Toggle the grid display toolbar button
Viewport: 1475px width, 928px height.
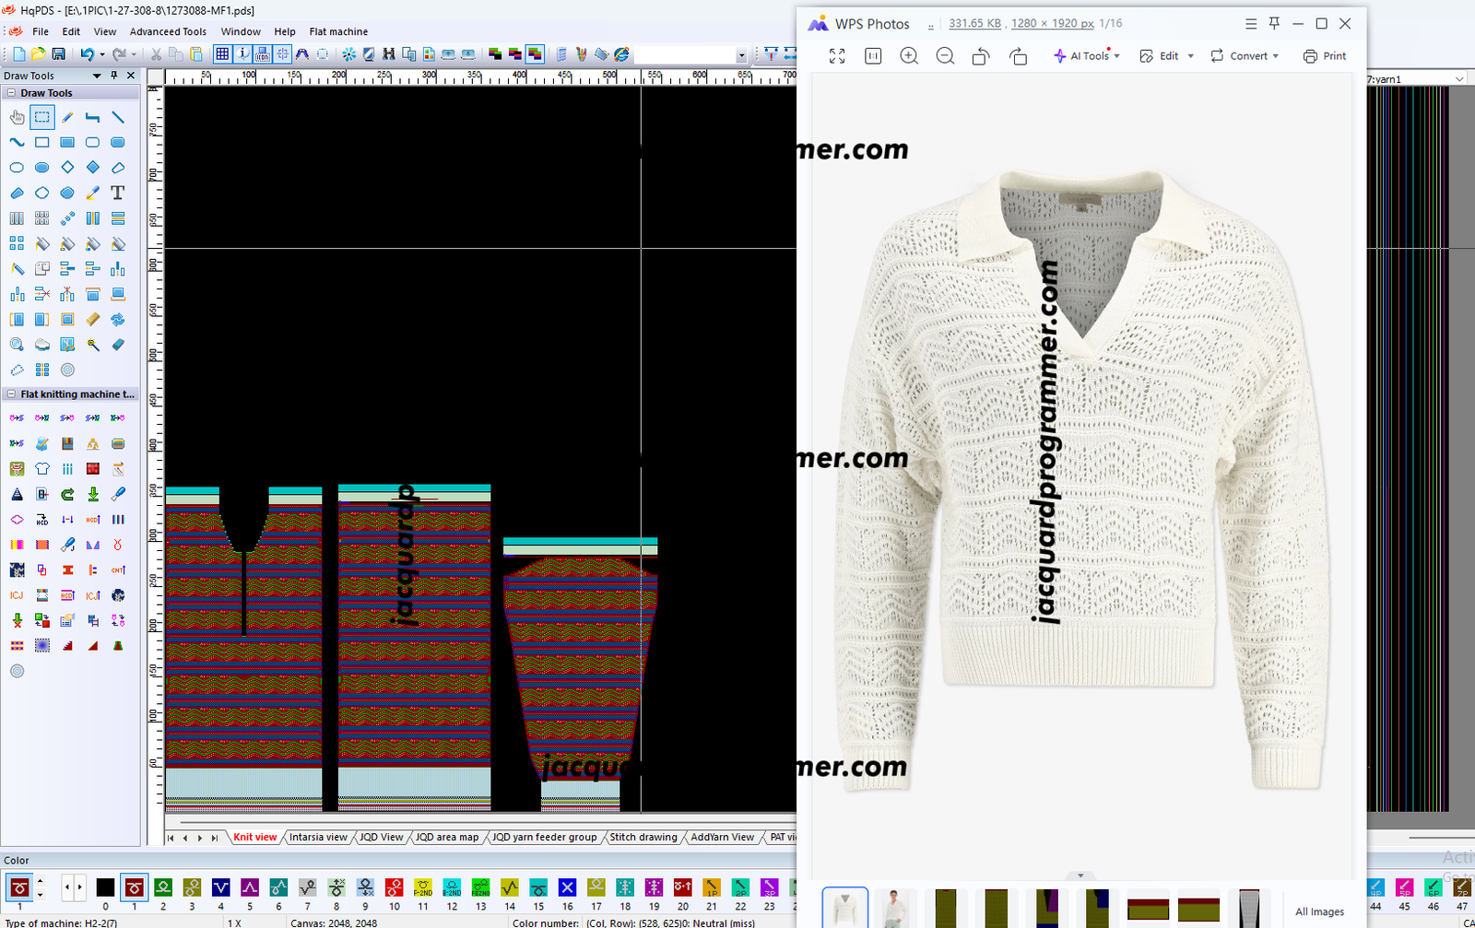[x=222, y=54]
